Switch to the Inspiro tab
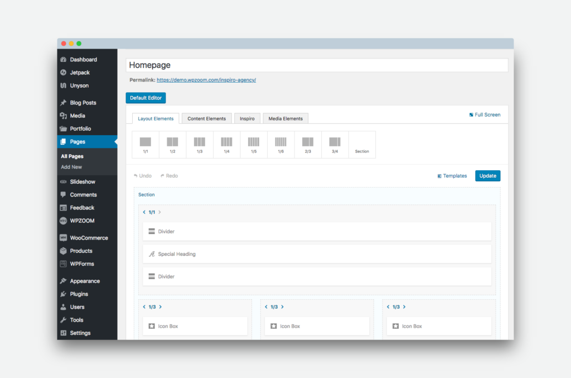The image size is (571, 378). click(247, 118)
